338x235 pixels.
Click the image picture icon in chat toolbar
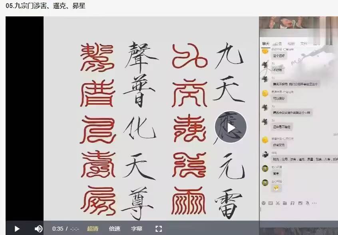(300, 203)
